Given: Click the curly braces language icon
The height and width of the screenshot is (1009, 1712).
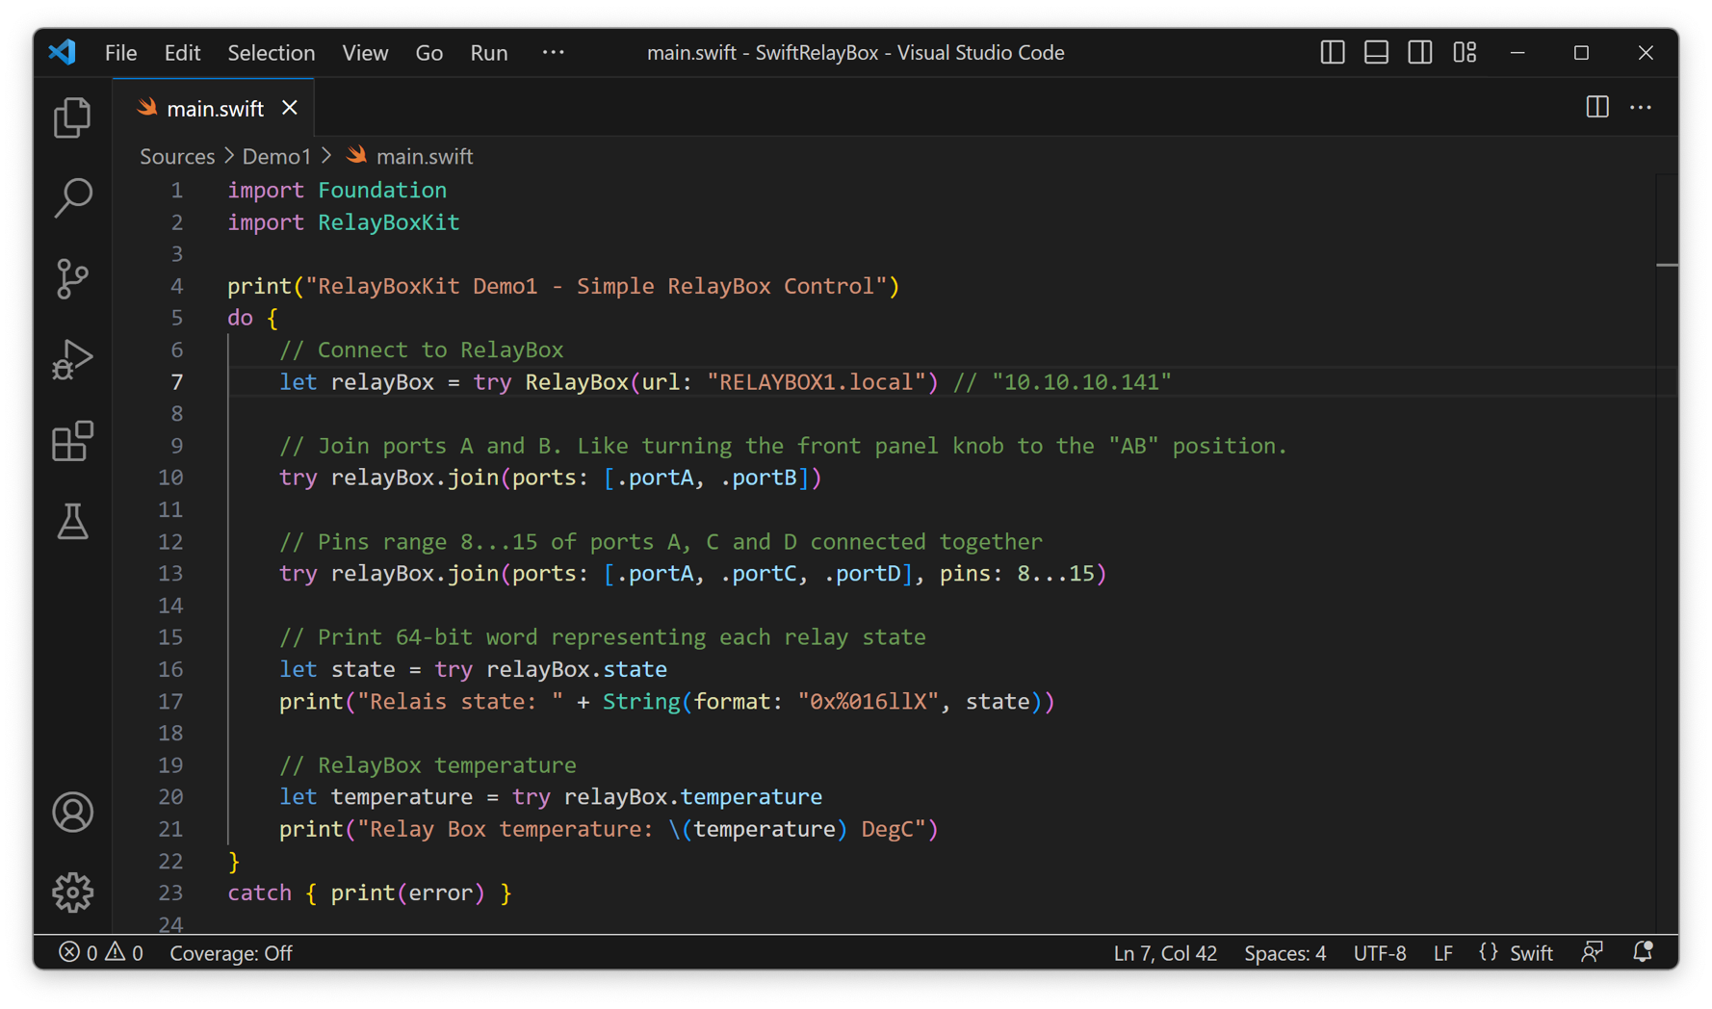Looking at the screenshot, I should click(1489, 952).
